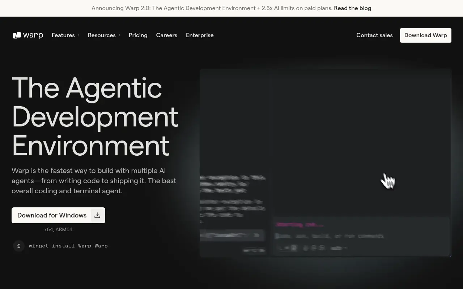Go to the Careers page

tap(166, 35)
